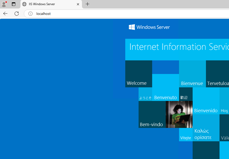Select the IIS Windows Server tab
229x159 pixels.
click(51, 4)
